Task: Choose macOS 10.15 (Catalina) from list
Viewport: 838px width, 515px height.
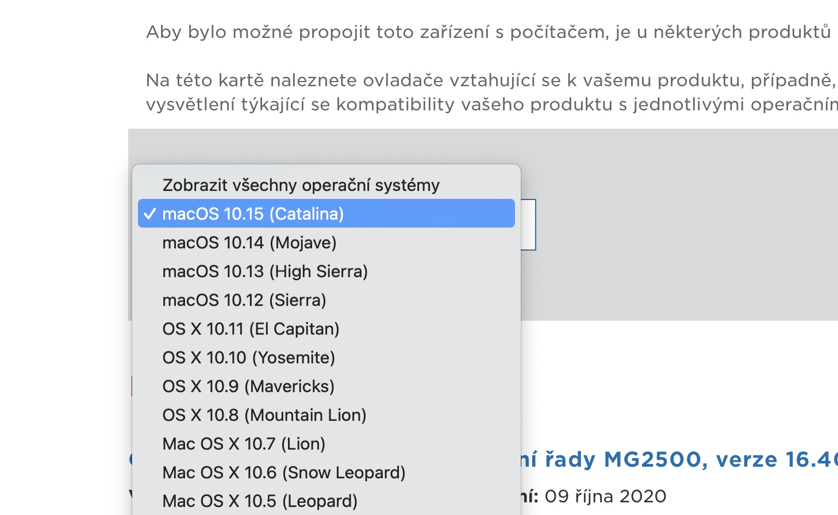Action: click(x=253, y=214)
